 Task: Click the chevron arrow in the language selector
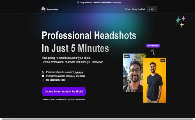[x=155, y=9]
